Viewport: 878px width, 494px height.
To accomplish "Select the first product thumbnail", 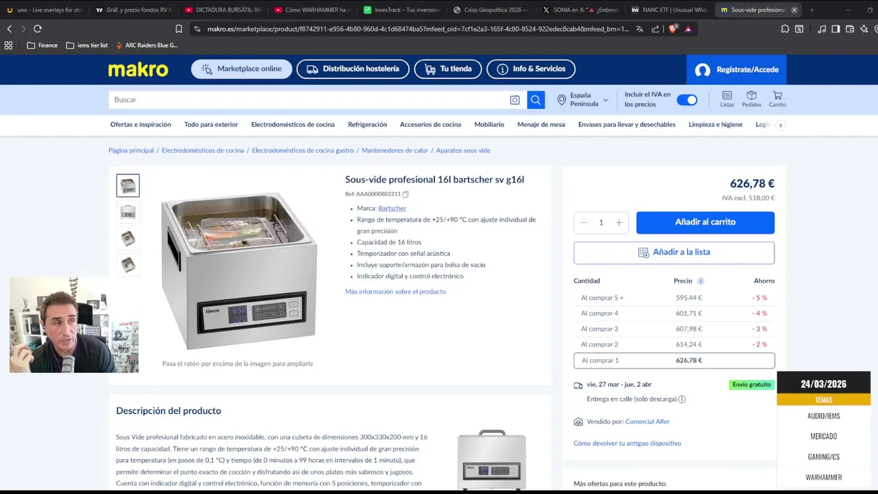I will [x=128, y=186].
